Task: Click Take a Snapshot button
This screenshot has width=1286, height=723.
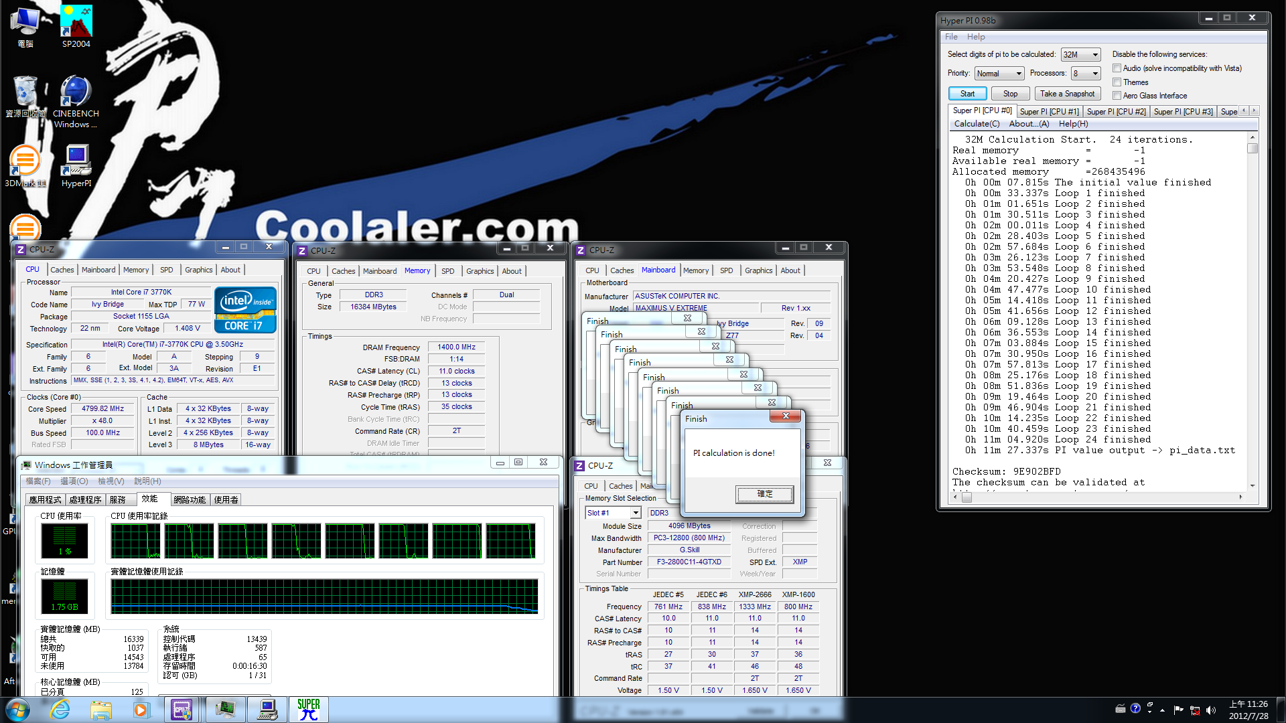Action: 1067,94
